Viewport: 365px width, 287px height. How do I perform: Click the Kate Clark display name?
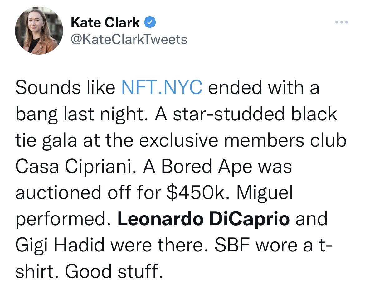(x=105, y=22)
